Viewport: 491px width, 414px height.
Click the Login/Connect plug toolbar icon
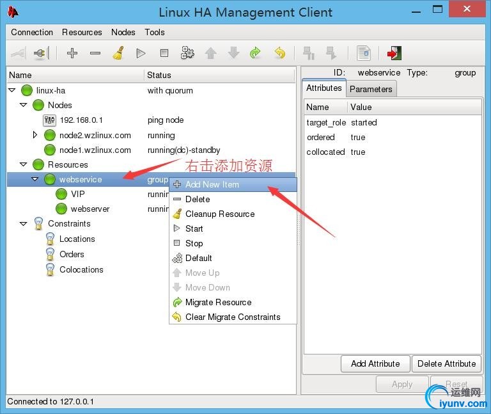click(x=18, y=53)
